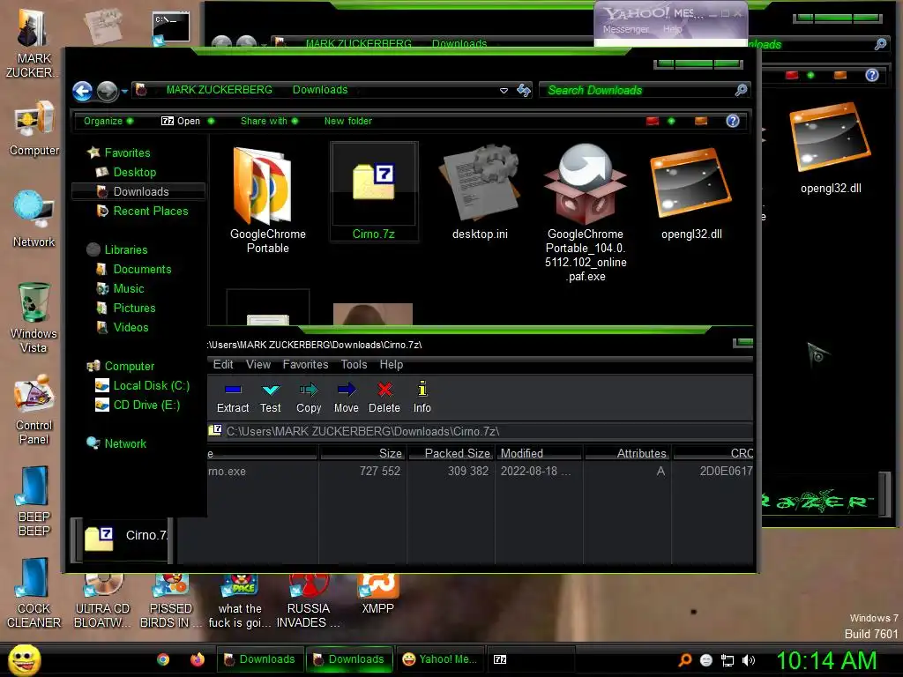Click the Back arrow in Downloads window
The height and width of the screenshot is (677, 903).
[x=82, y=91]
